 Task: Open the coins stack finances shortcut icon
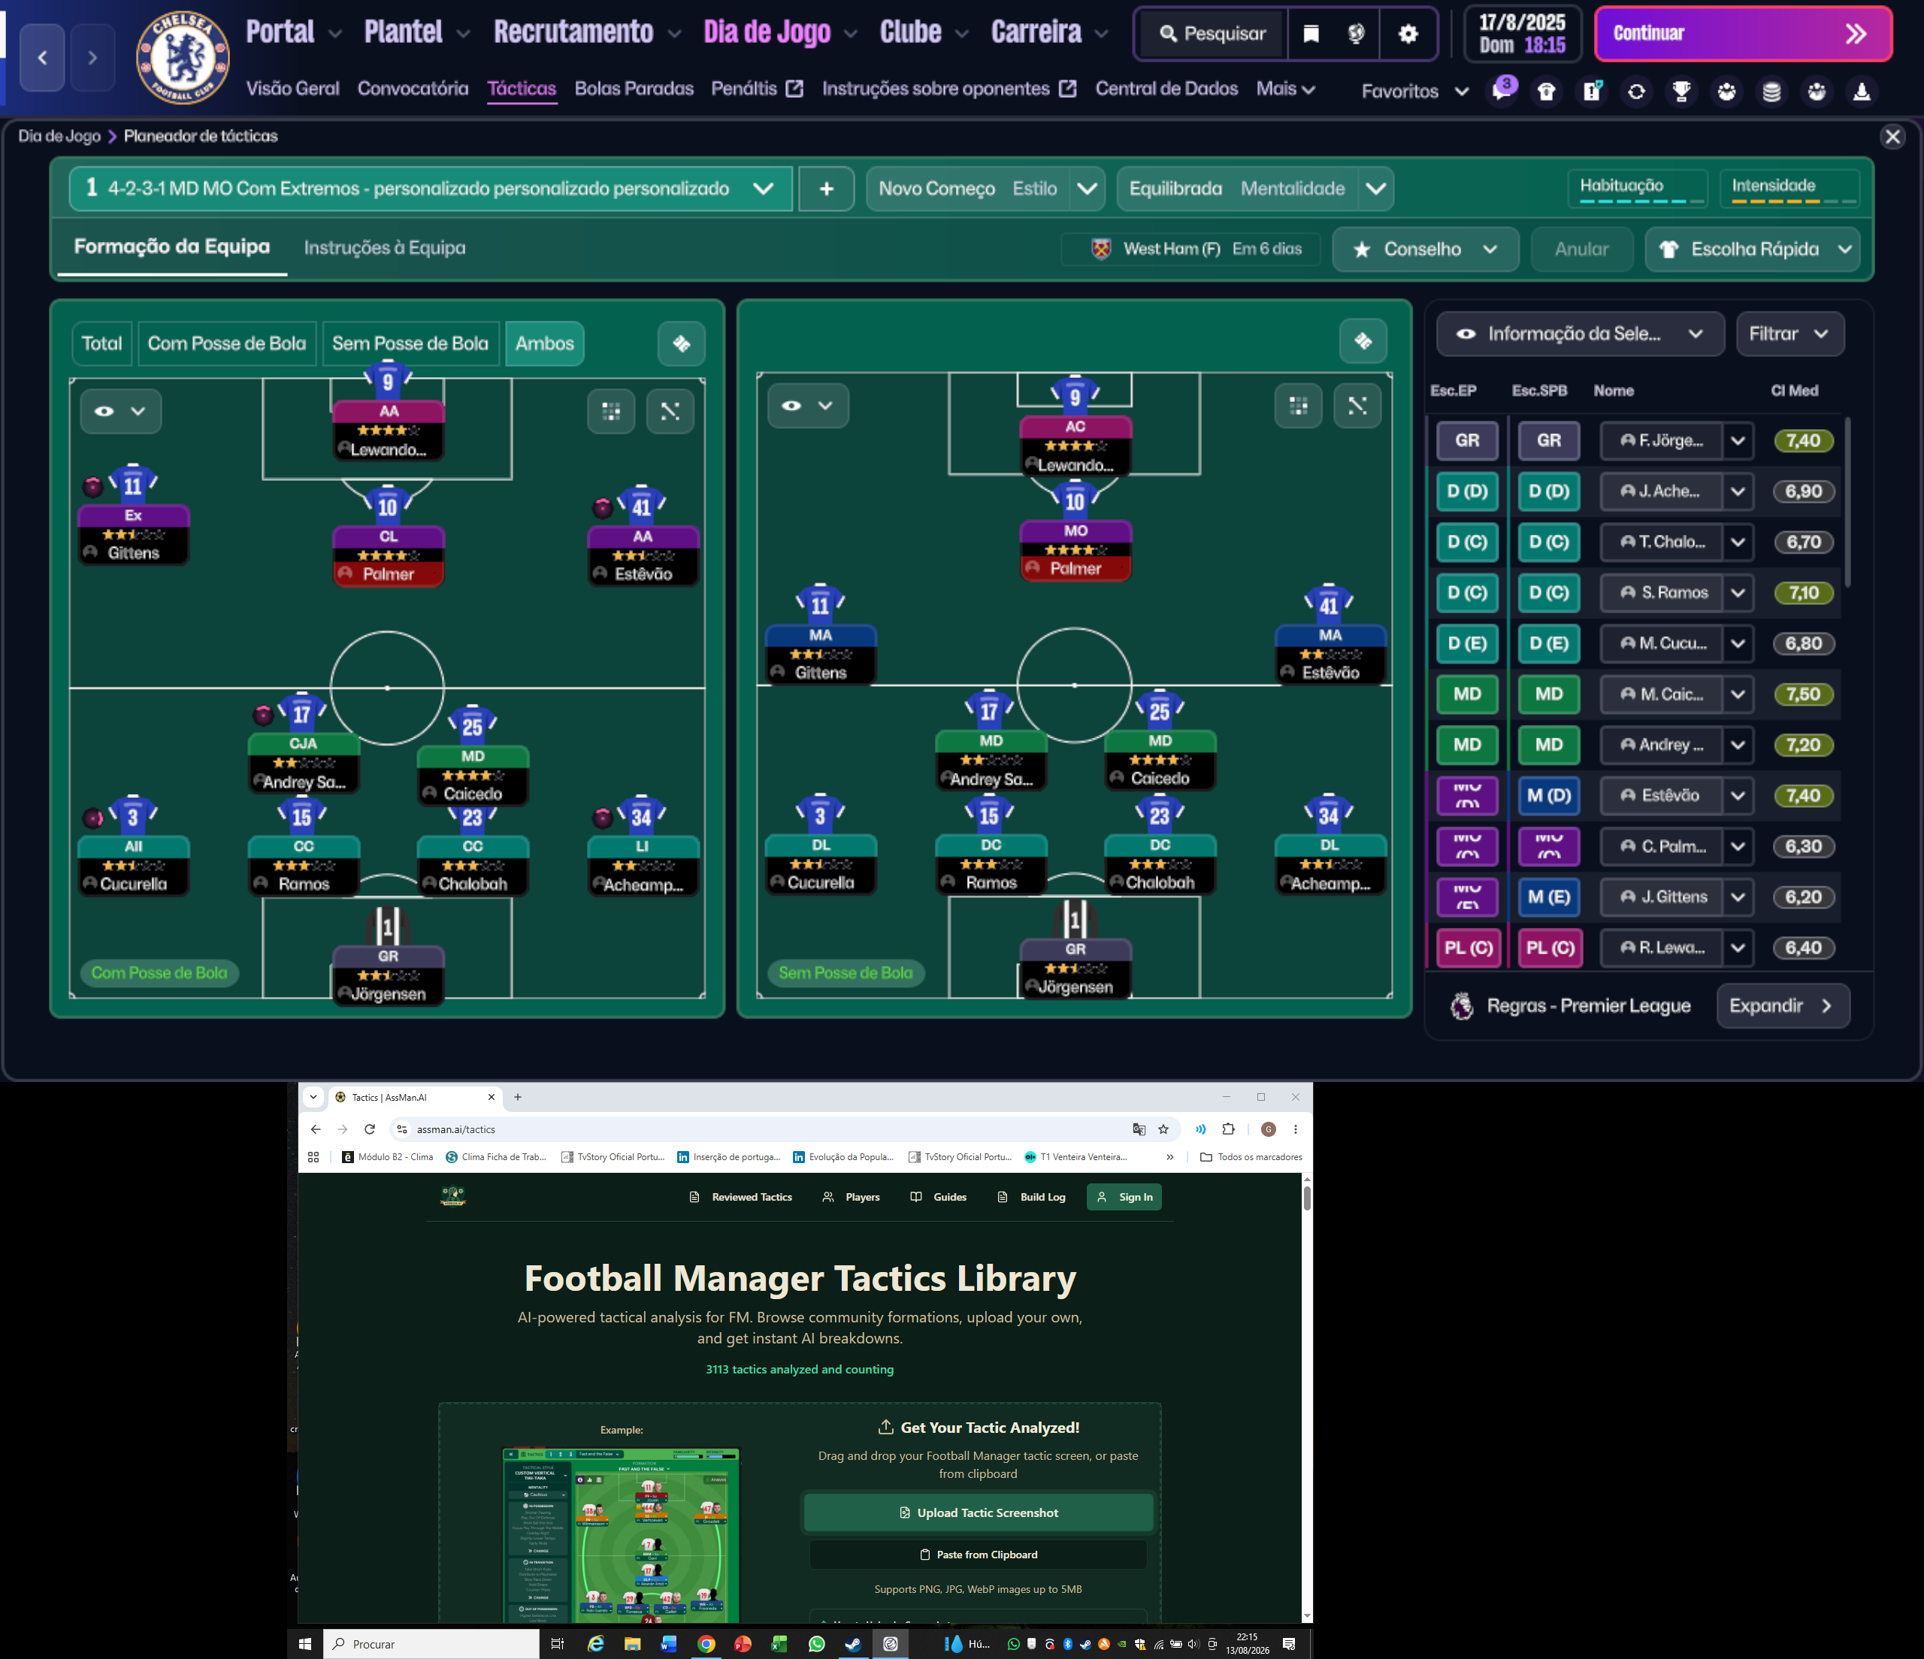(1771, 91)
